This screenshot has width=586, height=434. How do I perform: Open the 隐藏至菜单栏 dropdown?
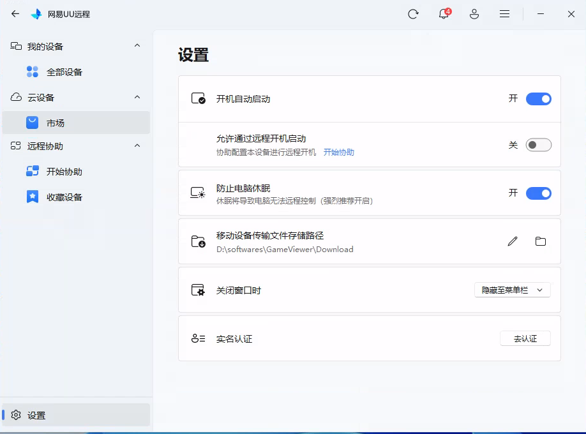[x=512, y=290]
